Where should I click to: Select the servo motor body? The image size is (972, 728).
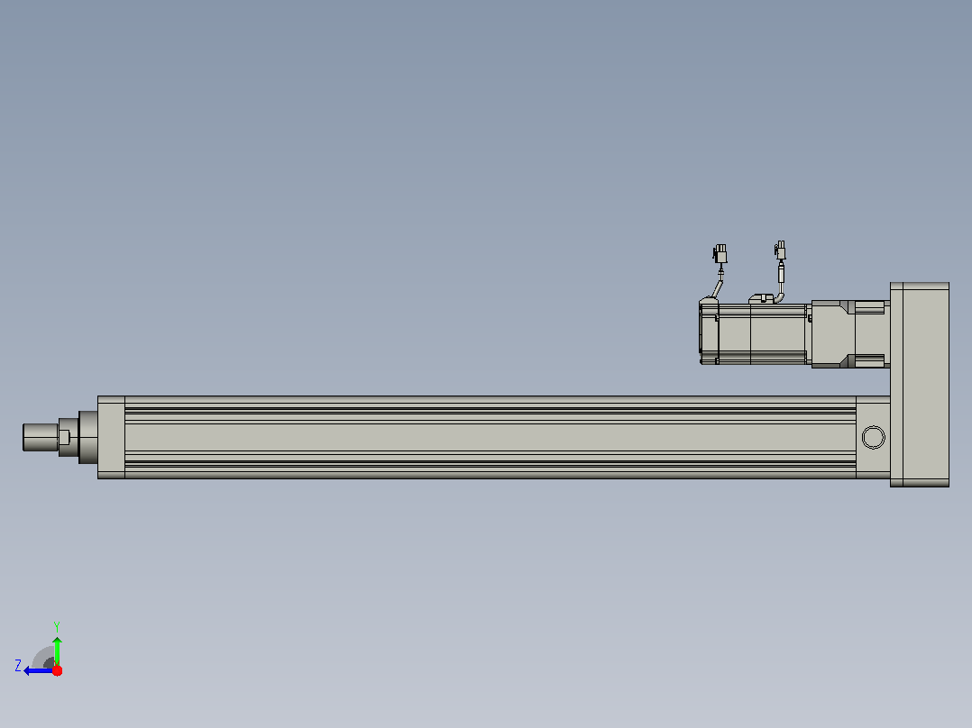(x=755, y=333)
